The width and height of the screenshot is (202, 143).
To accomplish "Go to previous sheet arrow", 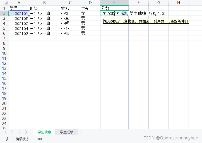I will click(x=12, y=132).
